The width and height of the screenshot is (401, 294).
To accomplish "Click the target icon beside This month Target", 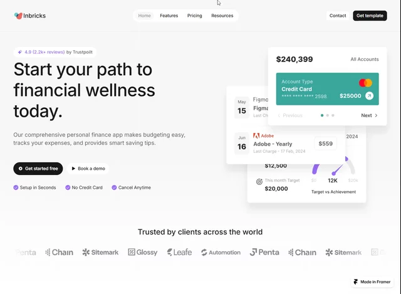I will click(259, 182).
